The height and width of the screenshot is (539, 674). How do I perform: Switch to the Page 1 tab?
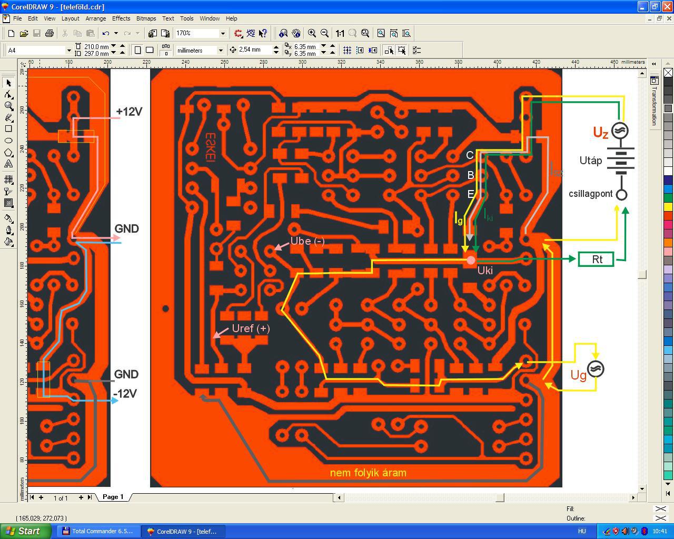tap(113, 497)
